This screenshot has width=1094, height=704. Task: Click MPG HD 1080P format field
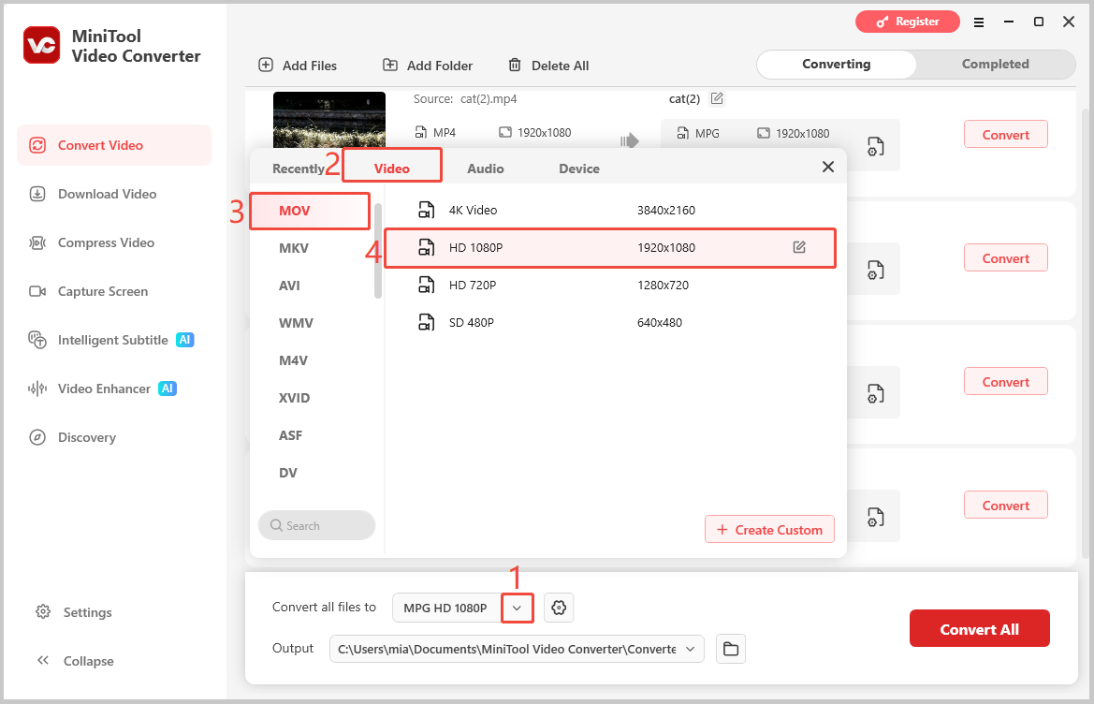[x=445, y=608]
